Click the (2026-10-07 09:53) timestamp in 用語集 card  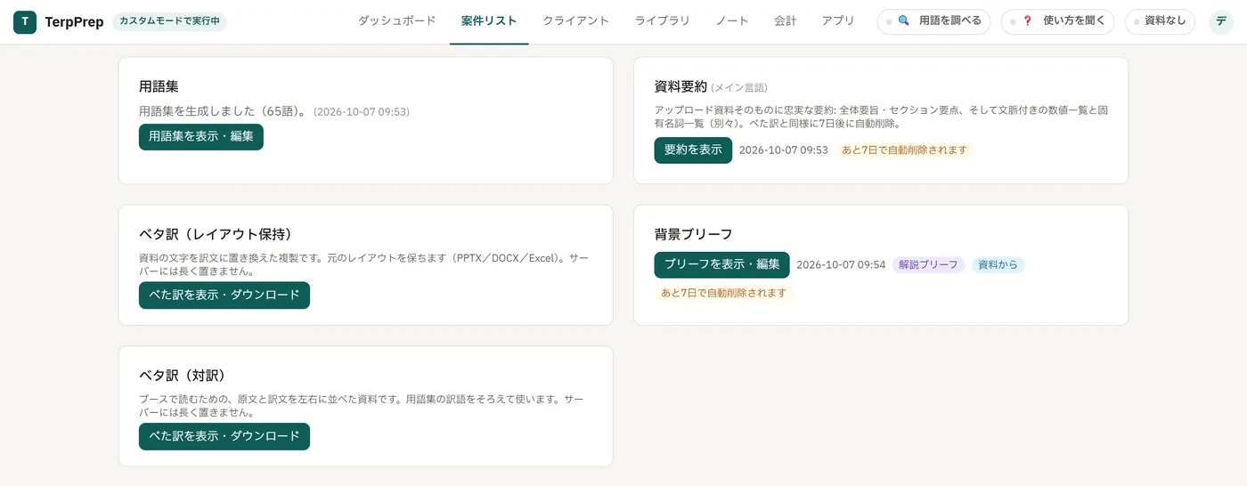(x=362, y=112)
